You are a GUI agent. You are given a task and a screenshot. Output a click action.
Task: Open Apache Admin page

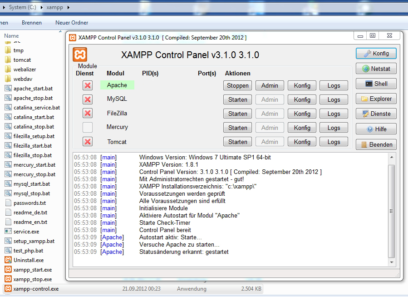click(270, 85)
